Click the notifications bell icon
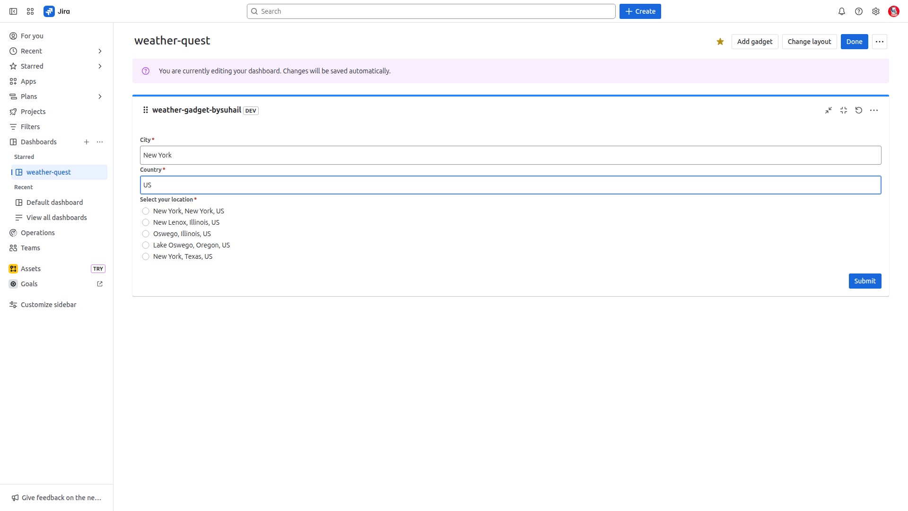This screenshot has width=908, height=511. (x=842, y=11)
